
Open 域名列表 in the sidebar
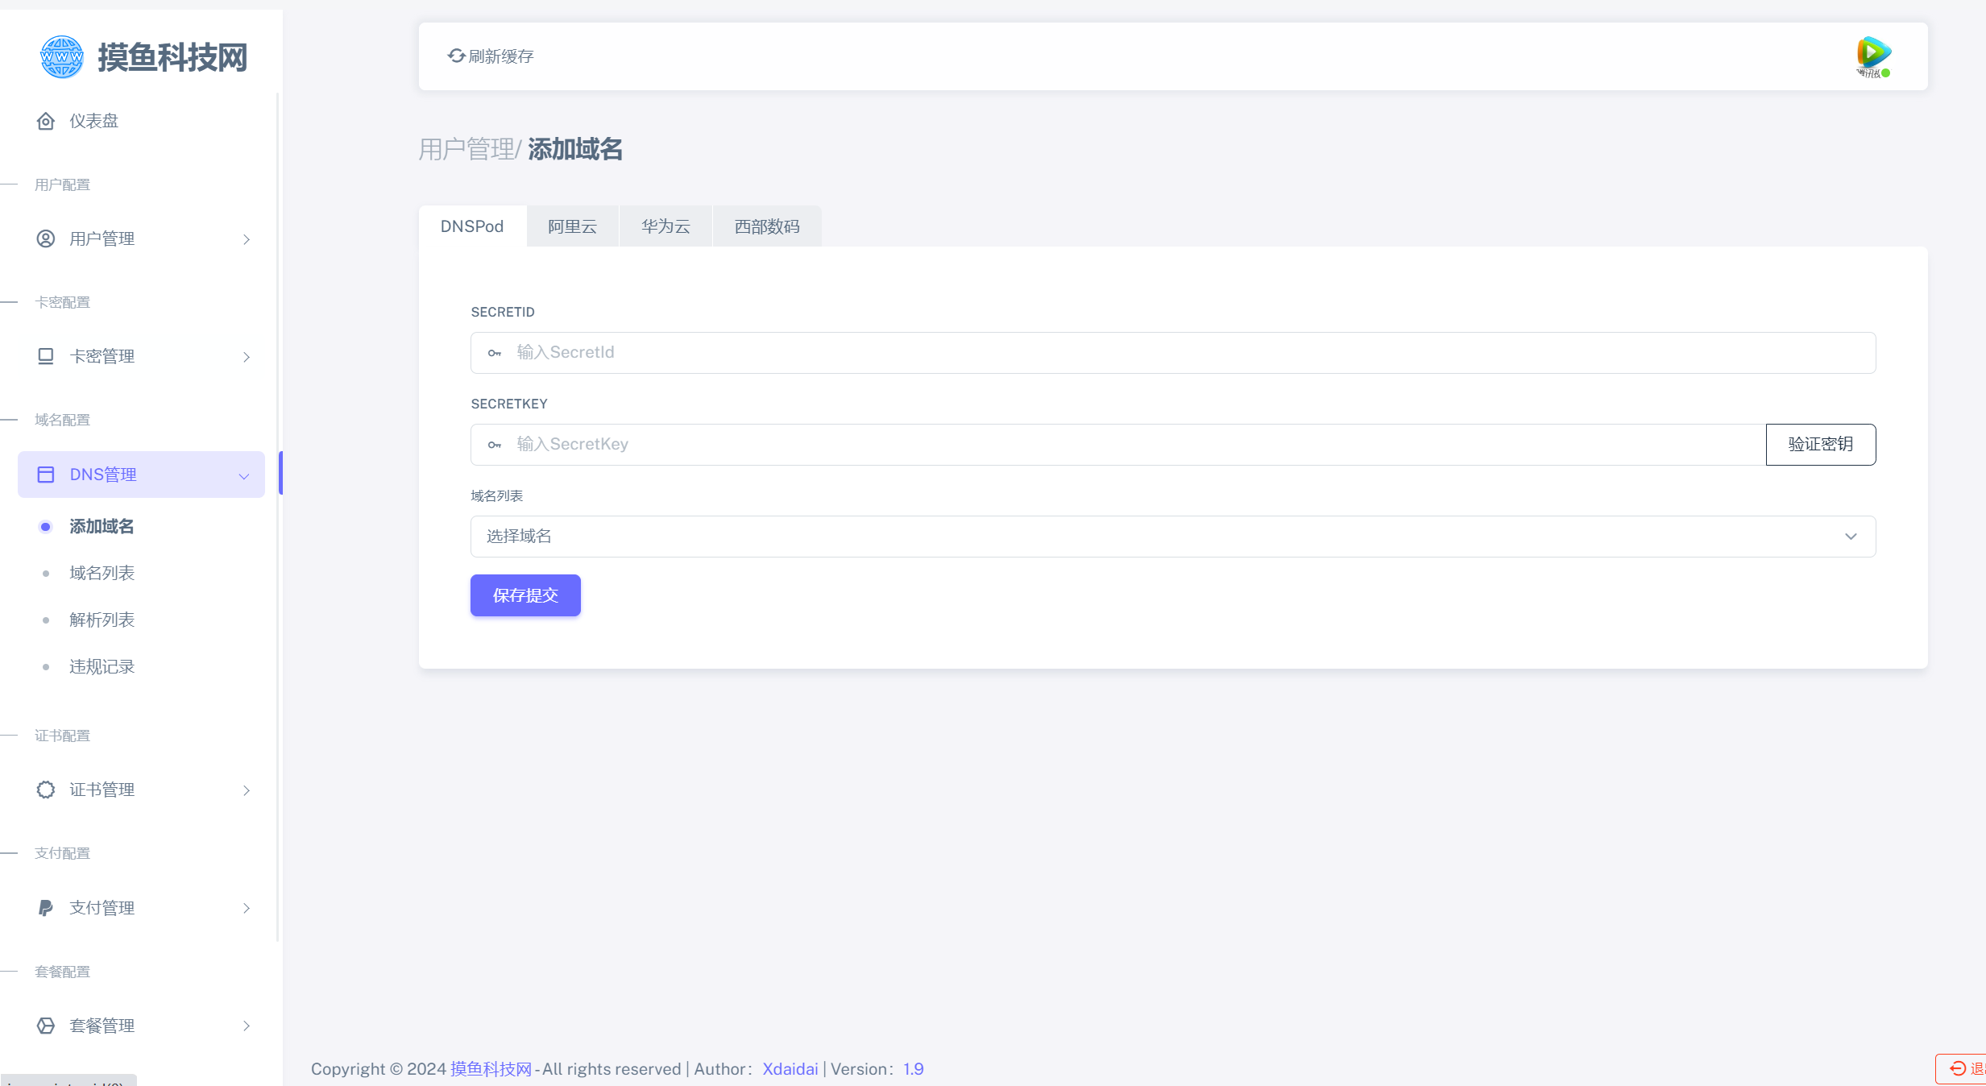click(x=102, y=573)
